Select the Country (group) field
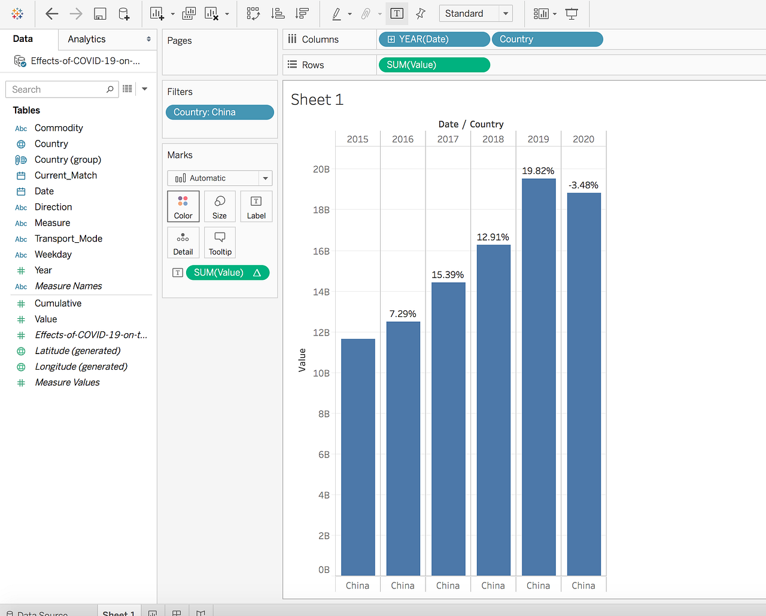The image size is (766, 616). 68,160
